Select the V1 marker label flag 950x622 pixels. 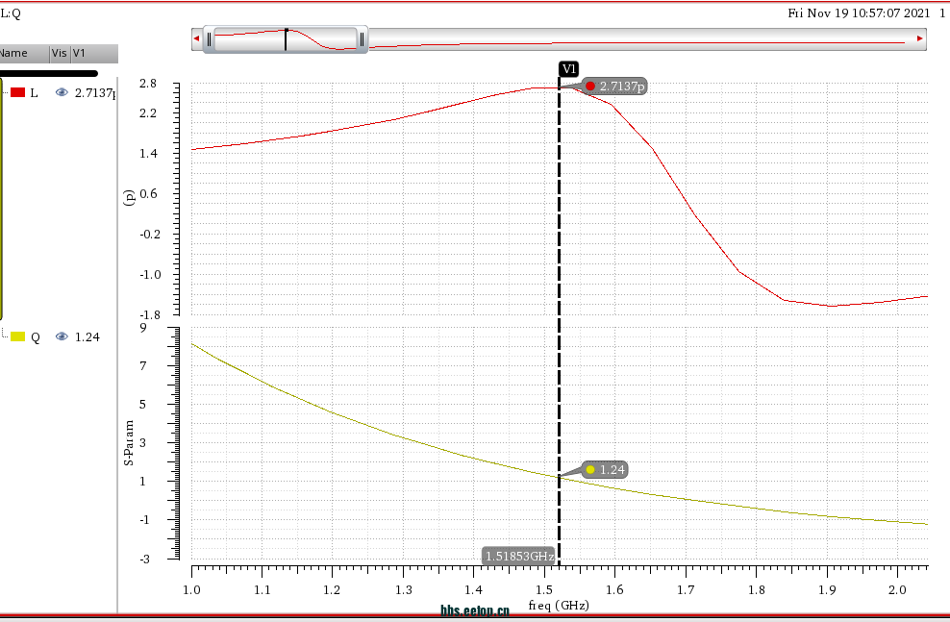(568, 68)
